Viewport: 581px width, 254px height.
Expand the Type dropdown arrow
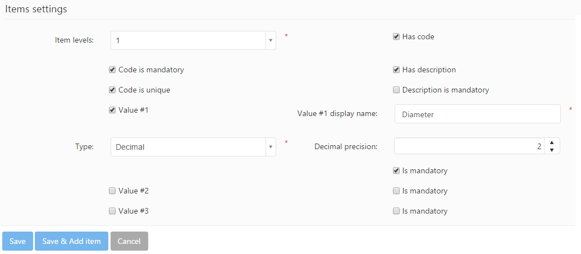(270, 147)
